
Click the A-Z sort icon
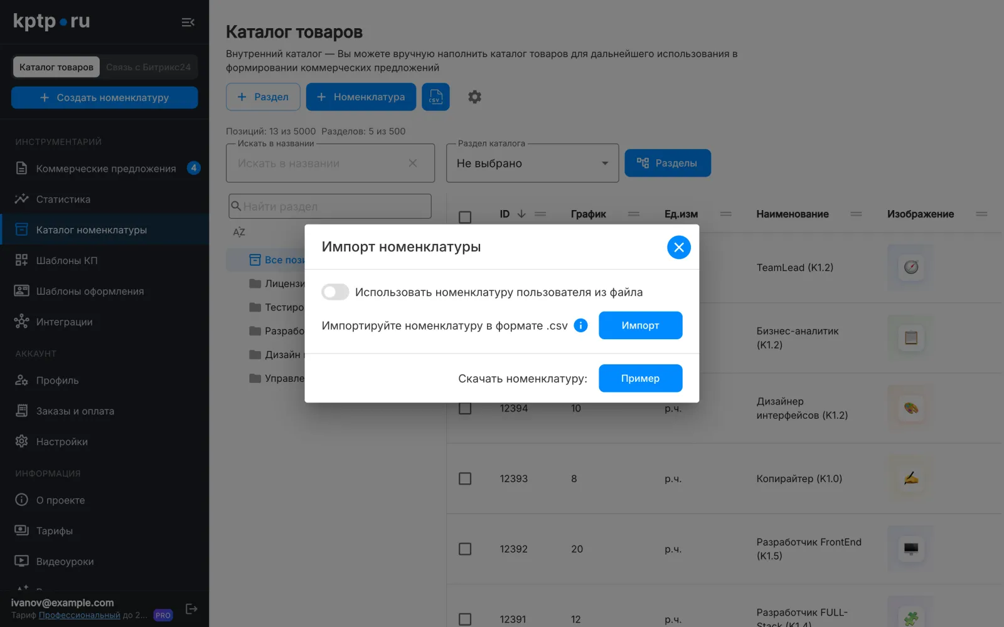tap(239, 232)
